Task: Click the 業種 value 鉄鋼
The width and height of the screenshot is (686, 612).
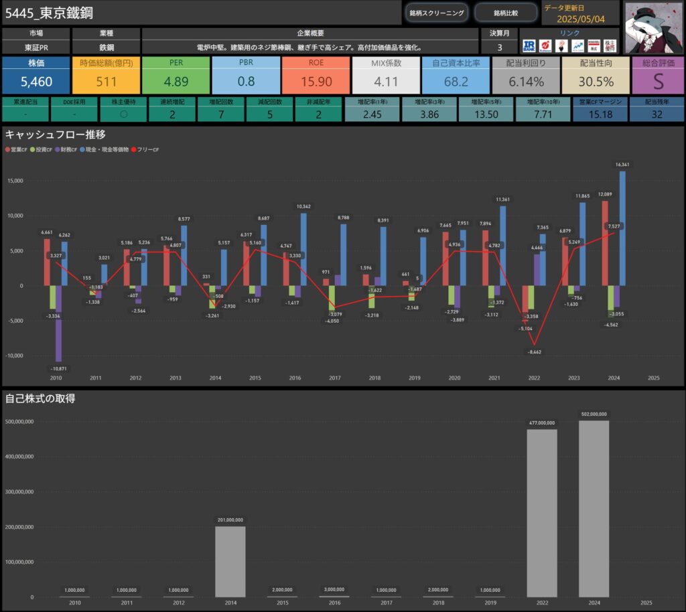Action: coord(107,48)
